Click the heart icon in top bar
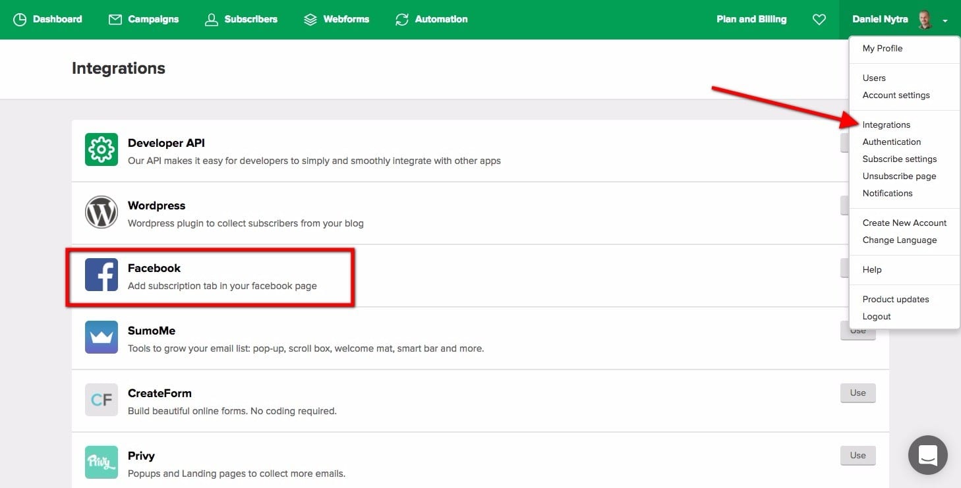 click(x=819, y=20)
